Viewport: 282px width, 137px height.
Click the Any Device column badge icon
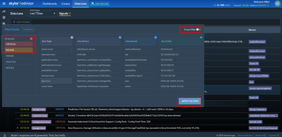point(120,37)
